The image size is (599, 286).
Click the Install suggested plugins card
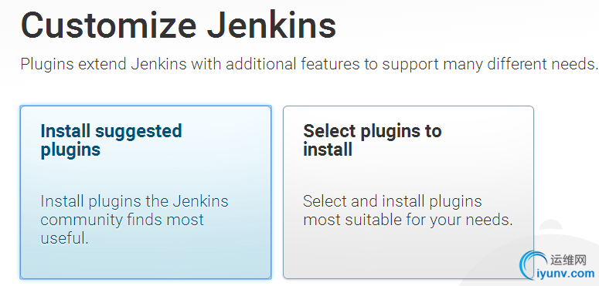145,192
